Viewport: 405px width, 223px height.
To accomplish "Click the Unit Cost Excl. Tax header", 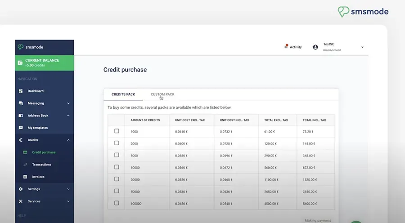I will [190, 120].
